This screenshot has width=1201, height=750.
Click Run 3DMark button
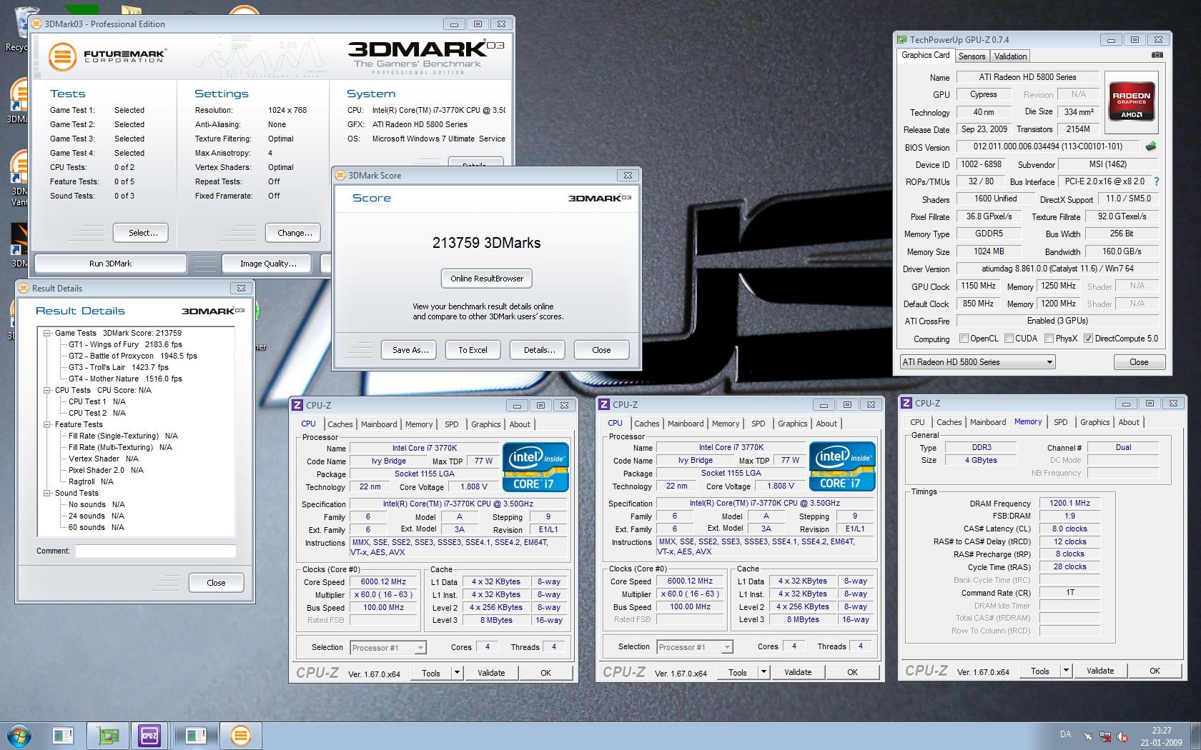(x=110, y=264)
